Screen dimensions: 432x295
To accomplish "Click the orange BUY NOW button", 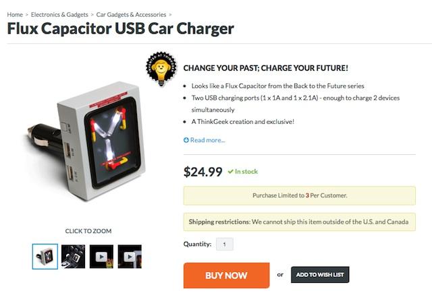I will tap(227, 275).
